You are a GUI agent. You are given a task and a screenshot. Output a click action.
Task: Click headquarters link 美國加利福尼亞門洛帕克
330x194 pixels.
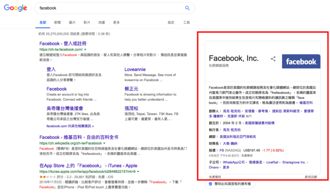[238, 137]
